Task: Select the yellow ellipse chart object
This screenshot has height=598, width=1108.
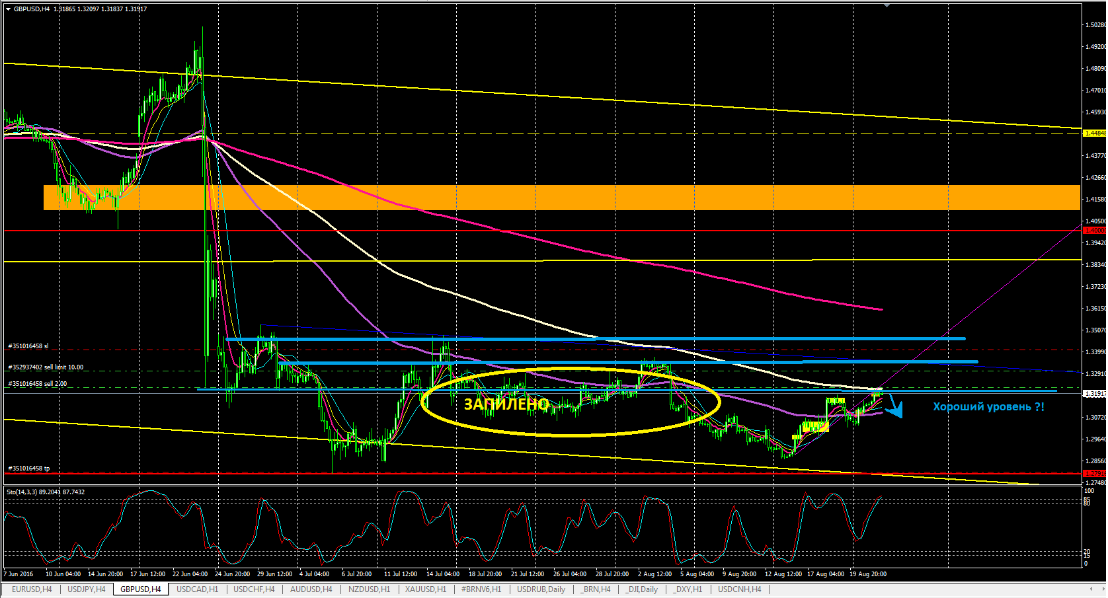Action: [571, 402]
